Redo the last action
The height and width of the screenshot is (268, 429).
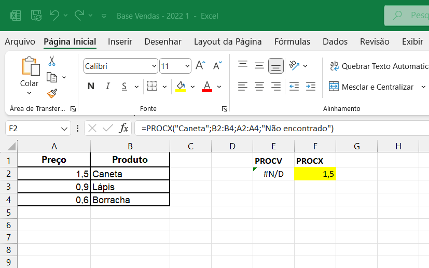coord(79,16)
